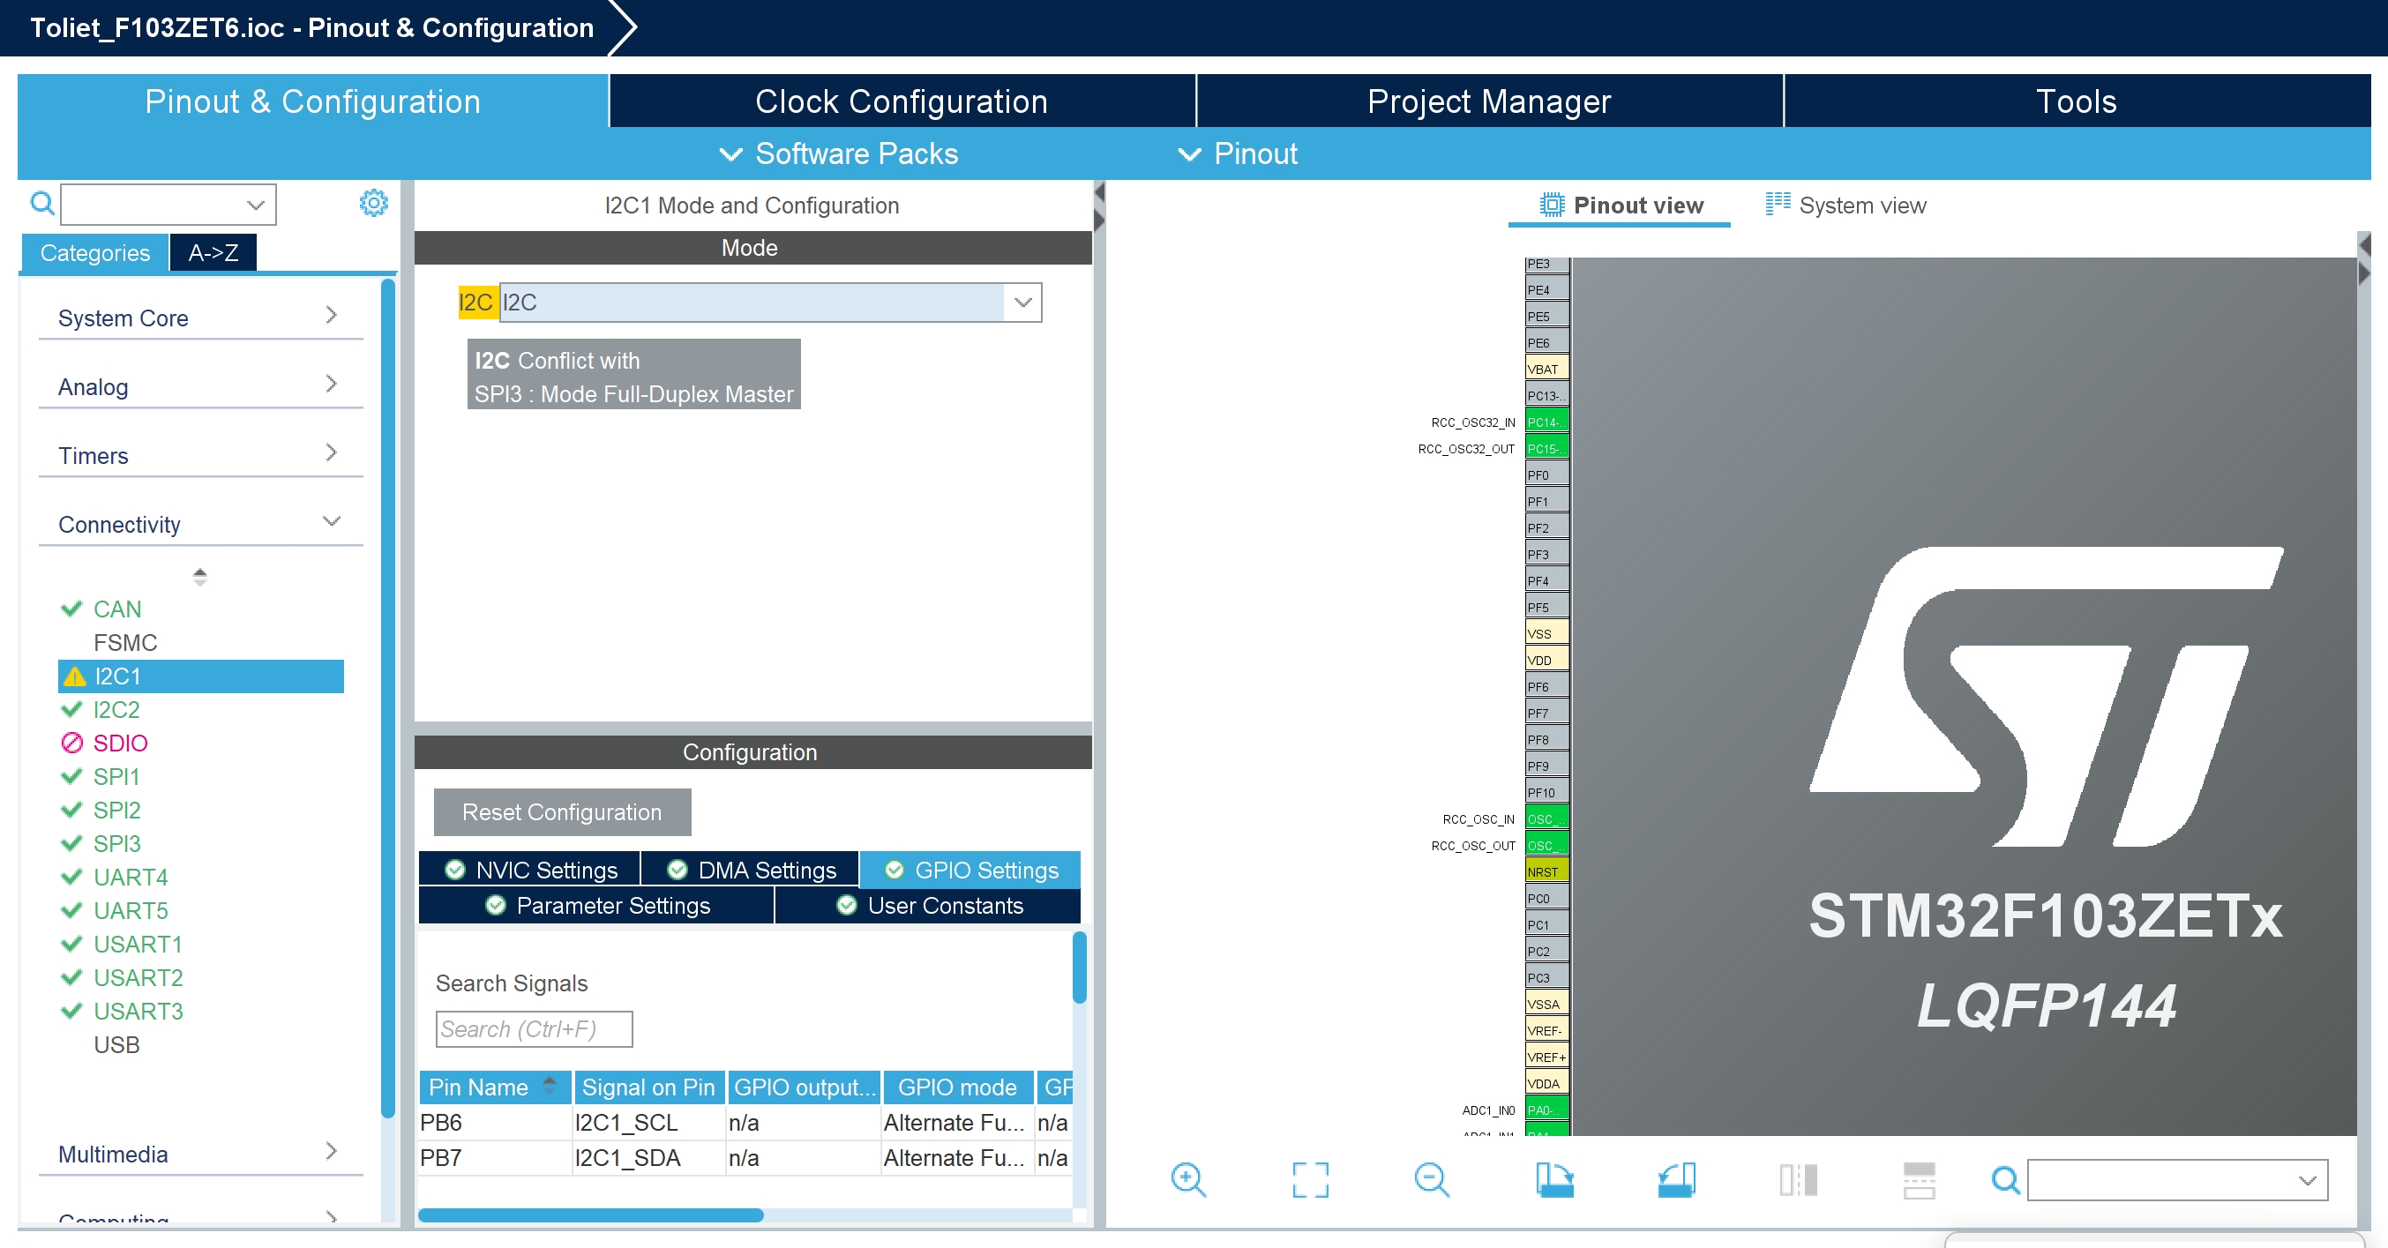Click the PE3 pin on the chip
Image resolution: width=2388 pixels, height=1248 pixels.
coord(1546,264)
